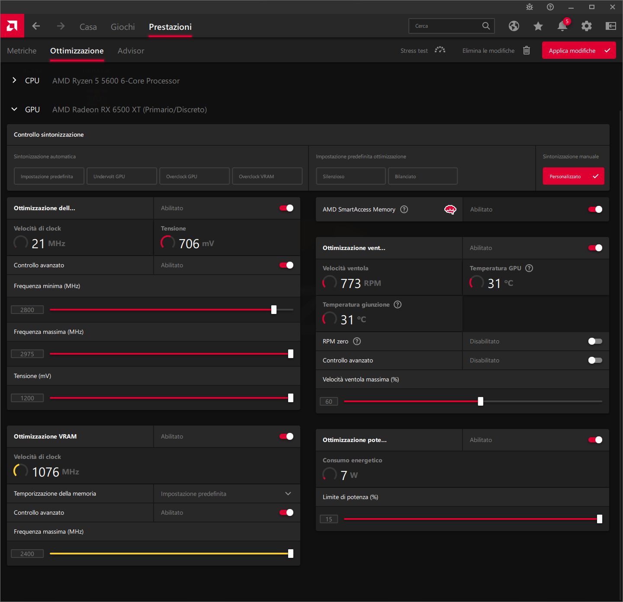Viewport: 623px width, 602px height.
Task: Start the Stress test gauge icon
Action: [x=440, y=50]
